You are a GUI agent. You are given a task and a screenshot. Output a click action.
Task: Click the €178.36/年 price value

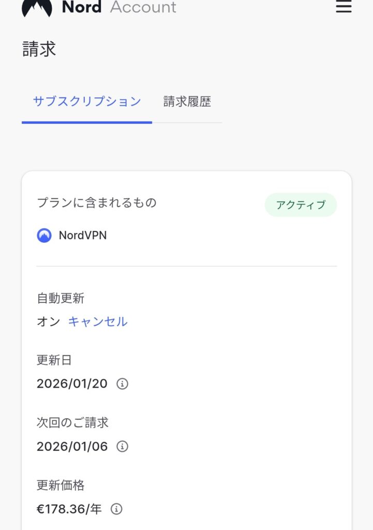69,509
